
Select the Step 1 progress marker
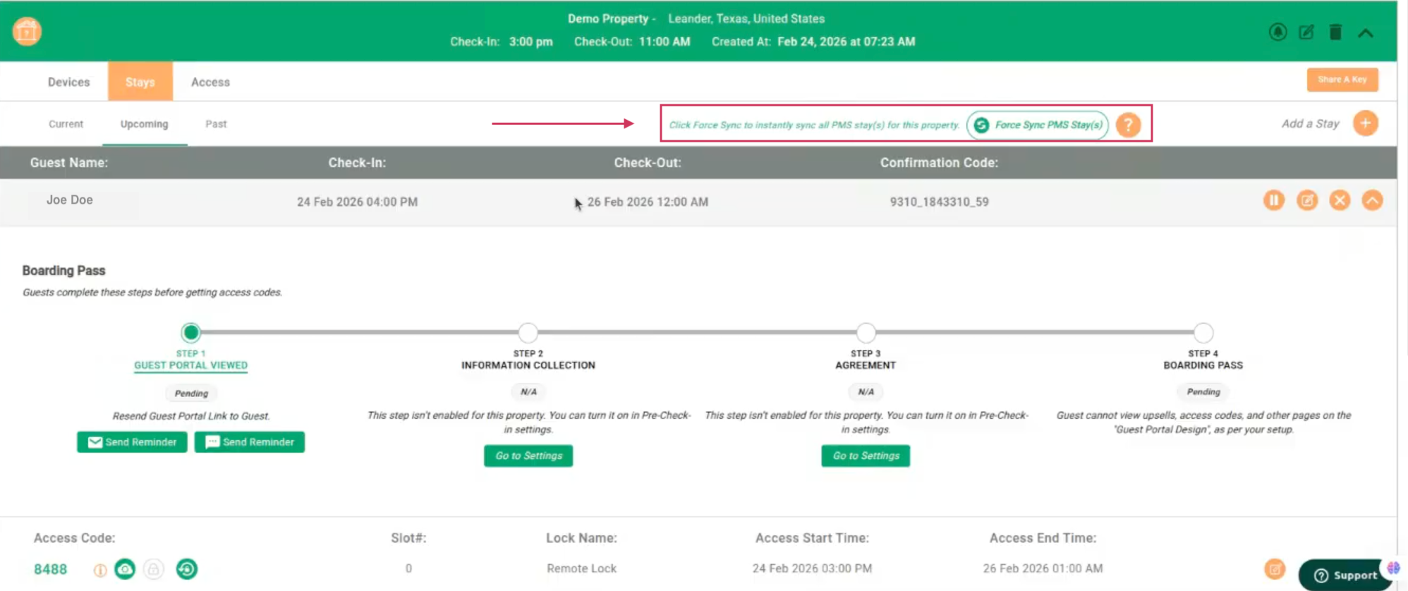[190, 332]
